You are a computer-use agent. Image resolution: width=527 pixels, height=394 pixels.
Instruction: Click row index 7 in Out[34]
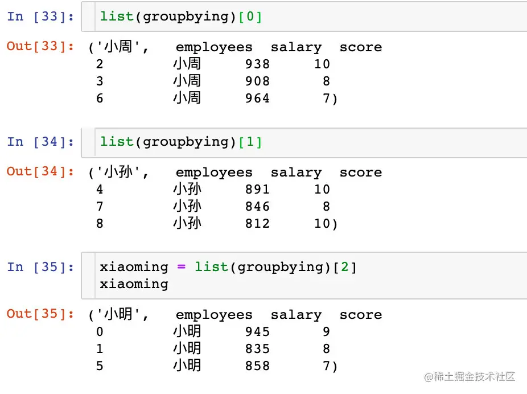100,207
